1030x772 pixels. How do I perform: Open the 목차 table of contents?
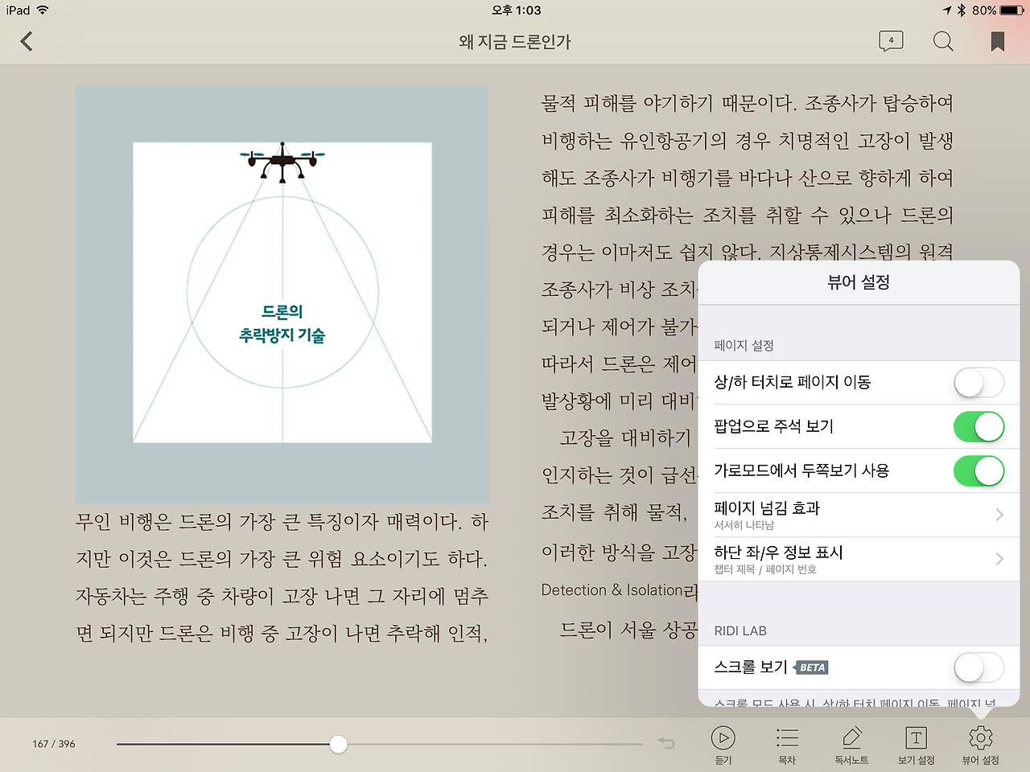787,737
